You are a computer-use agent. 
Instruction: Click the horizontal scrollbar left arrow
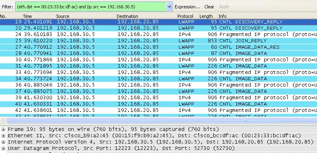(x=3, y=121)
